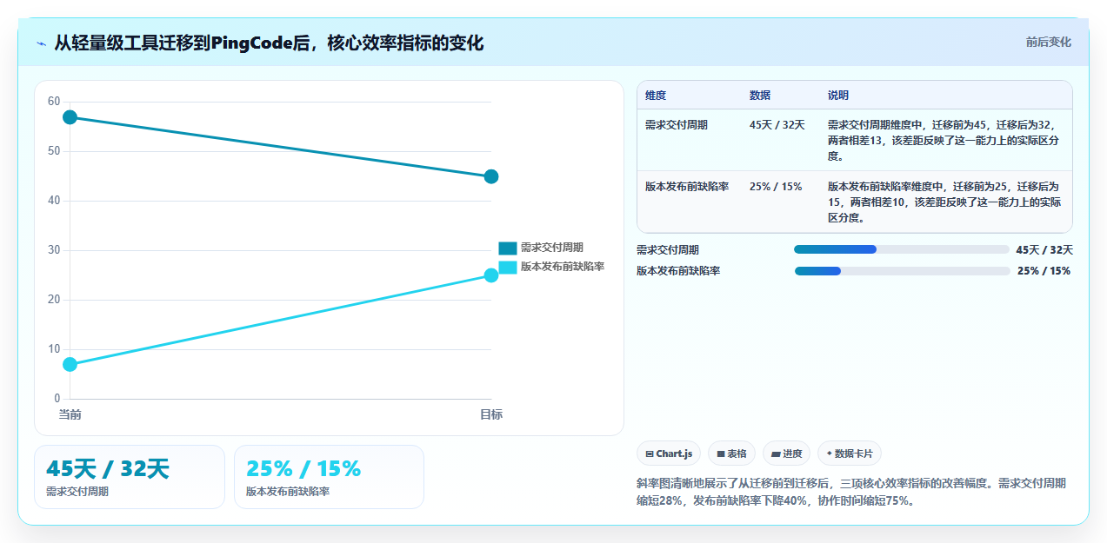Click the 60 y-axis tick label
The image size is (1107, 543).
[54, 102]
